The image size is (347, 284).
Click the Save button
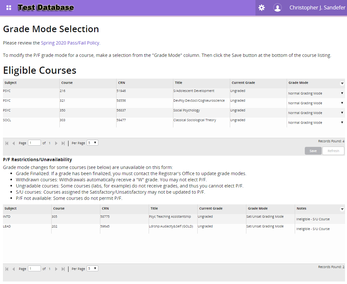313,151
